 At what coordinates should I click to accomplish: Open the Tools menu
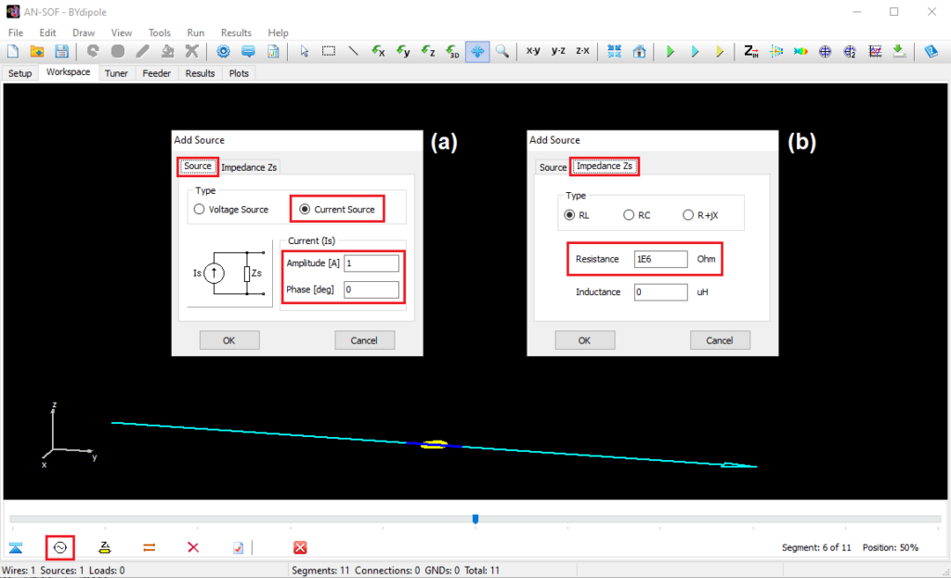(159, 32)
